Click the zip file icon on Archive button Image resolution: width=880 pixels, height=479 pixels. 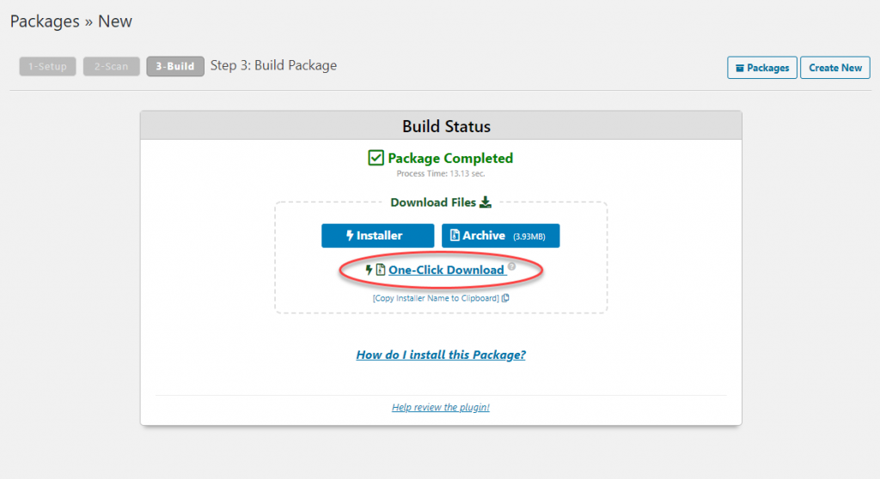pos(455,235)
